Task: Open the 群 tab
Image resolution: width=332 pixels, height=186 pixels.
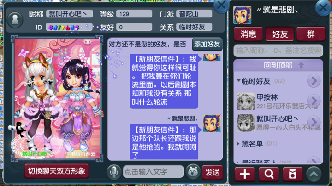Action: point(311,34)
